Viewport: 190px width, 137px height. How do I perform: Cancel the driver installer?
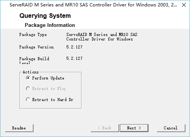171,128
